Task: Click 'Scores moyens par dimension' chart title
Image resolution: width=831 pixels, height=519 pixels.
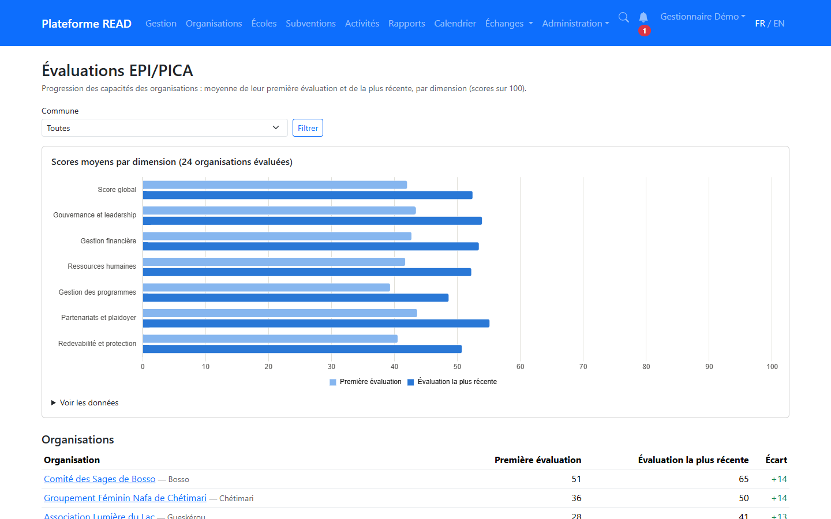Action: pyautogui.click(x=172, y=162)
